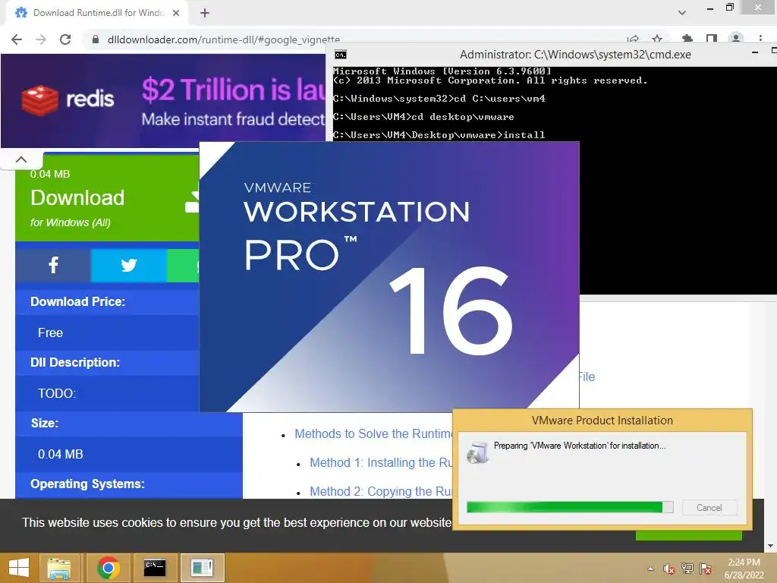
Task: Click the redis advertisement banner
Action: 164,101
